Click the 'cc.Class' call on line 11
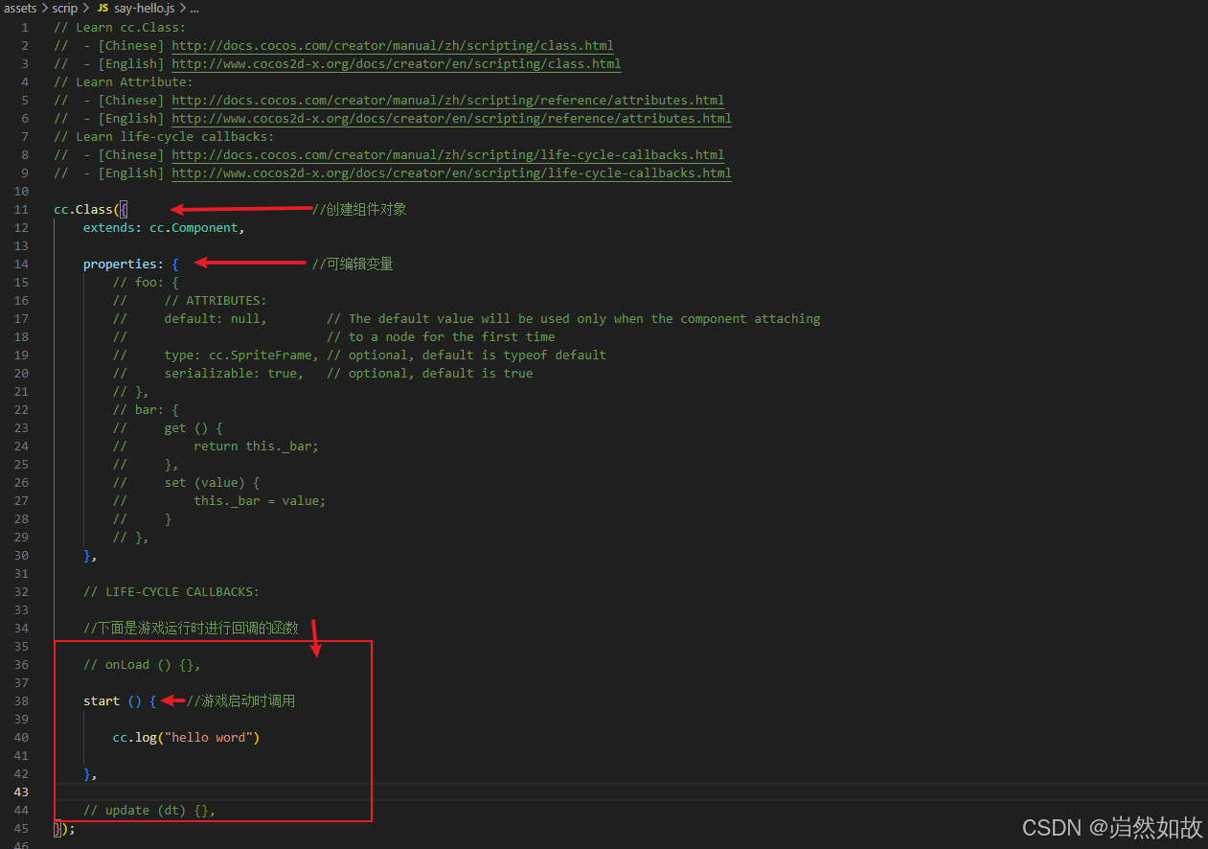 pyautogui.click(x=83, y=209)
